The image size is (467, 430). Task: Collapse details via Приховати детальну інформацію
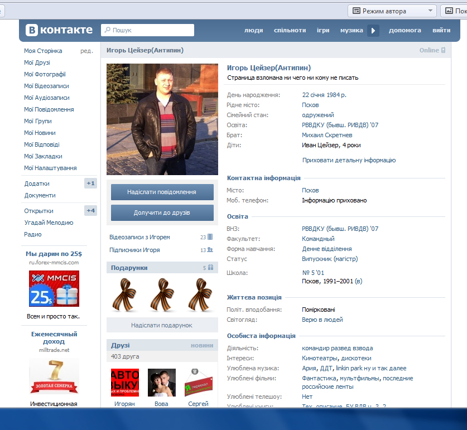[349, 160]
